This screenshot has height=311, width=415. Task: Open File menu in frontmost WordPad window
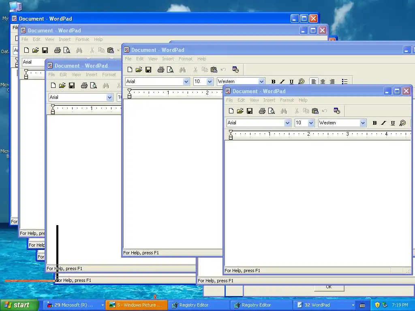(229, 100)
